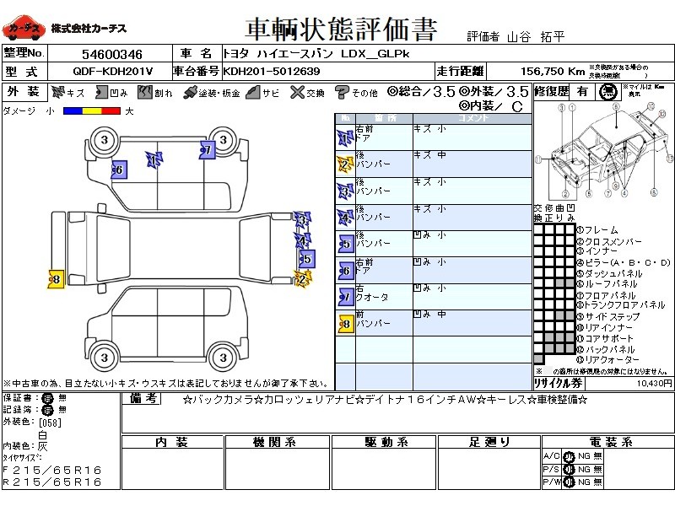Screen dimensions: 675x506
Task: Click the 備考 remarks text line
Action: [385, 400]
